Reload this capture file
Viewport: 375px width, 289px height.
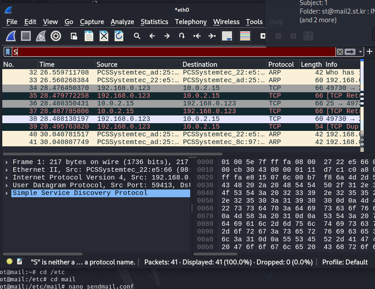pos(119,36)
